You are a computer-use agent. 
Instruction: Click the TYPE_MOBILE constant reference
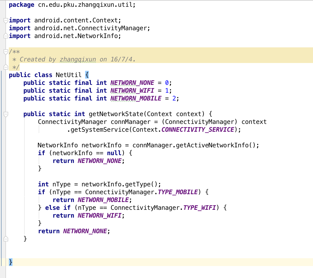pyautogui.click(x=178, y=192)
